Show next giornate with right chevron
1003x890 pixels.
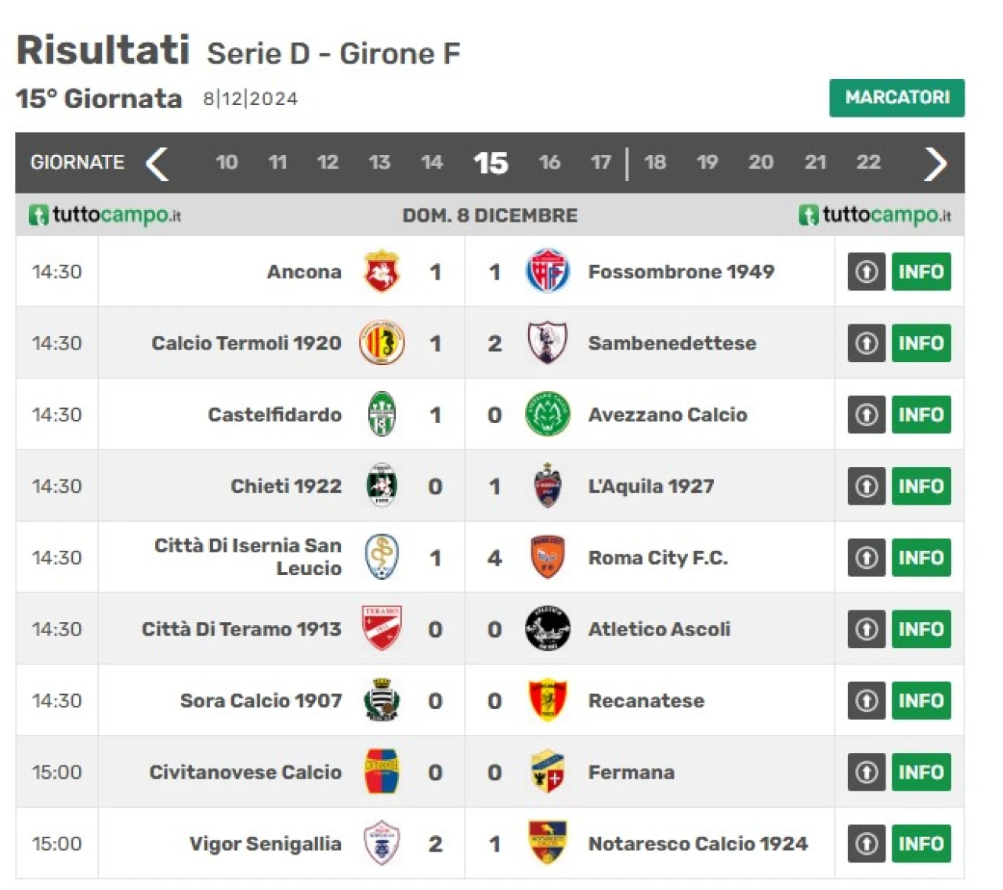point(936,163)
